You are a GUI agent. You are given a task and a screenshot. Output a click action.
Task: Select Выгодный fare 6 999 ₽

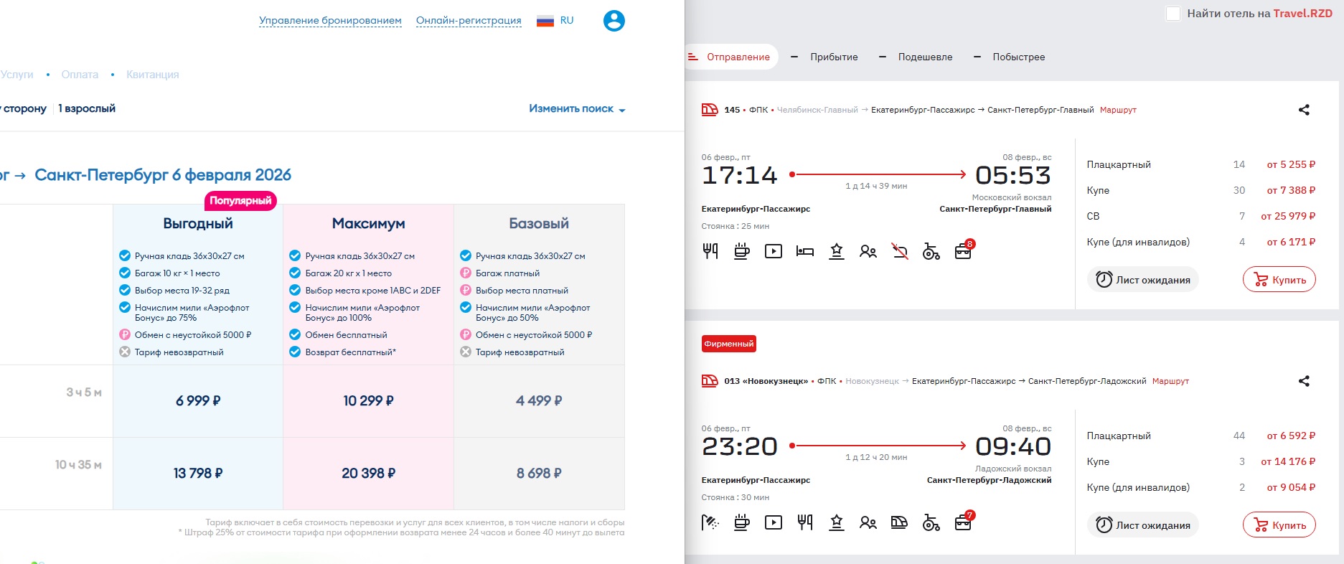198,401
